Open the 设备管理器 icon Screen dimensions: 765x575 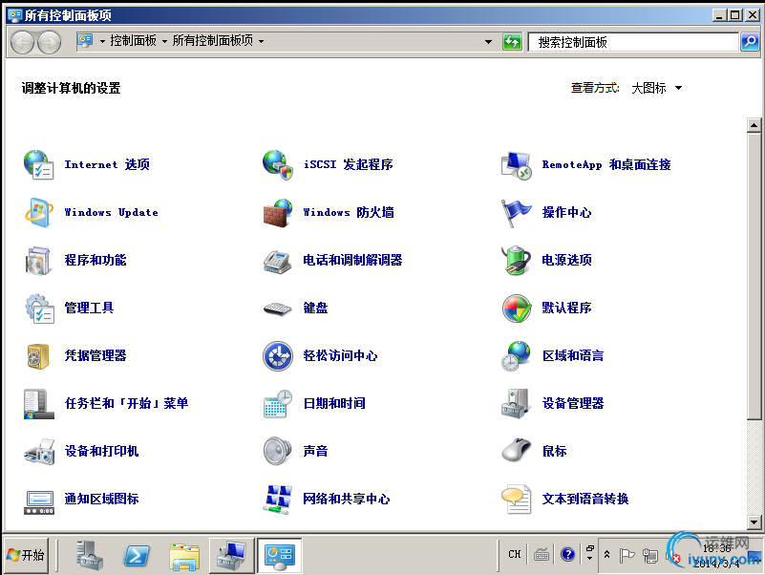[517, 404]
